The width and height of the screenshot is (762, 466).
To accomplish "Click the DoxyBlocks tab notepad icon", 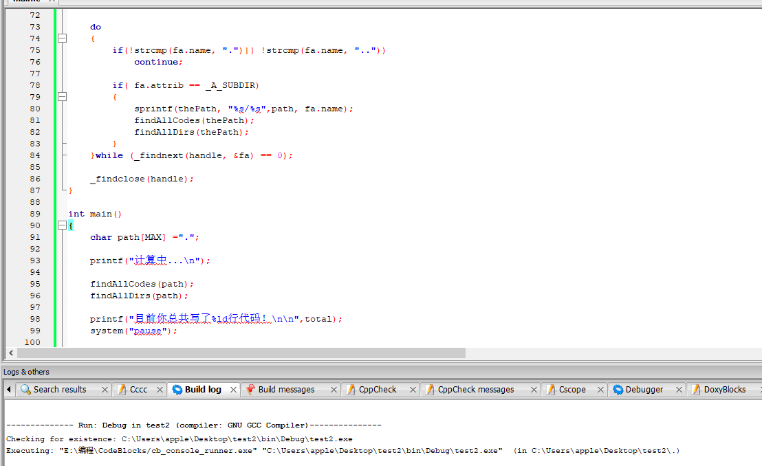I will [x=696, y=389].
